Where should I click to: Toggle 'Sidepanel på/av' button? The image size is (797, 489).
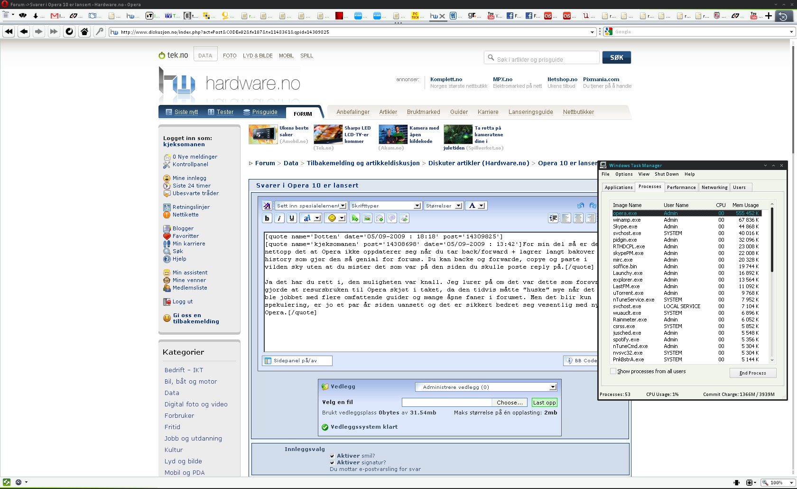[x=297, y=361]
